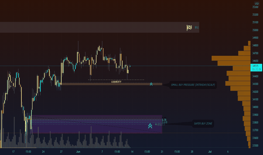Click the 27 date label on time axis
263x155 pixels.
[61, 152]
